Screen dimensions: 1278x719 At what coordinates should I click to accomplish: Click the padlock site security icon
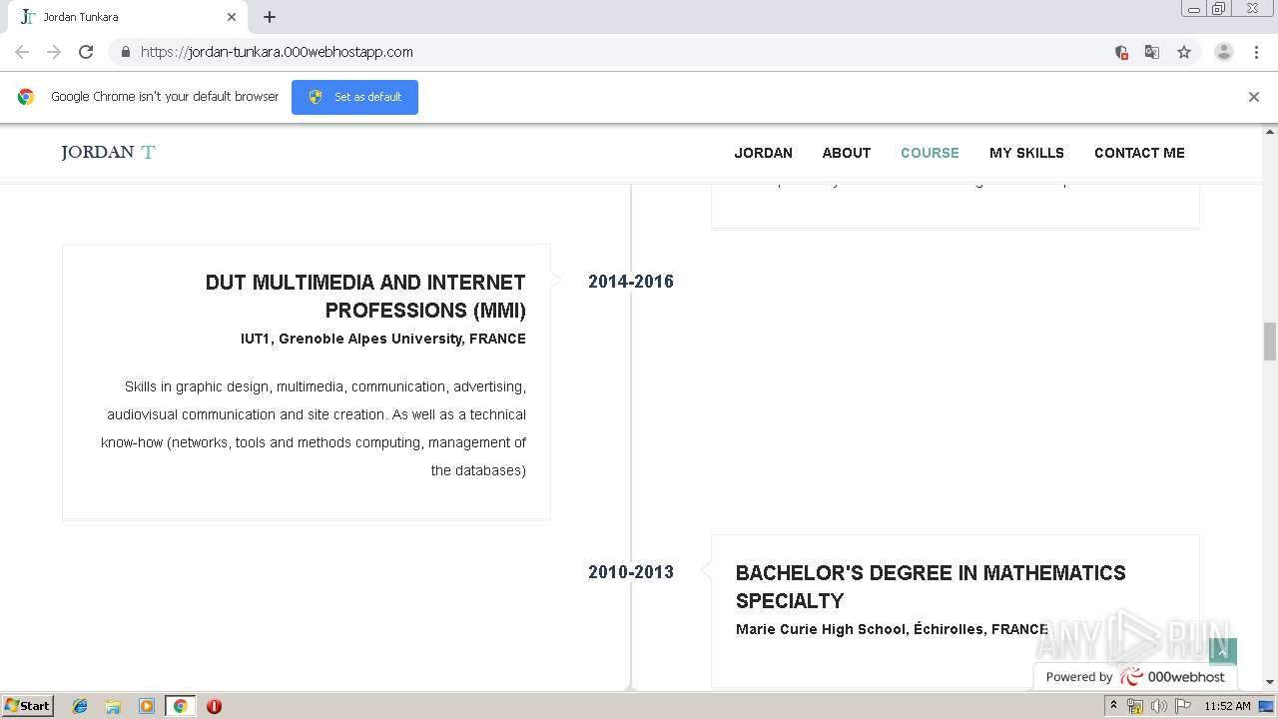click(125, 52)
